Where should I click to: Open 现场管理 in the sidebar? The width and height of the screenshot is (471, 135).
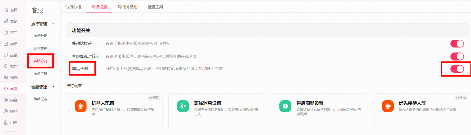(x=40, y=48)
